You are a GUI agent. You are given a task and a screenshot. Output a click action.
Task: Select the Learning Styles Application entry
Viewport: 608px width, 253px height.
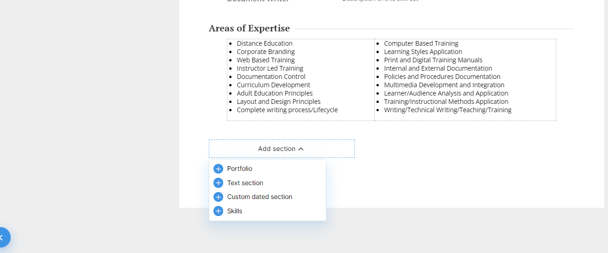423,52
